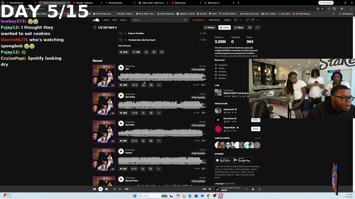The height and width of the screenshot is (199, 355).
Task: Skip to previous track in player bar
Action: coord(94,189)
